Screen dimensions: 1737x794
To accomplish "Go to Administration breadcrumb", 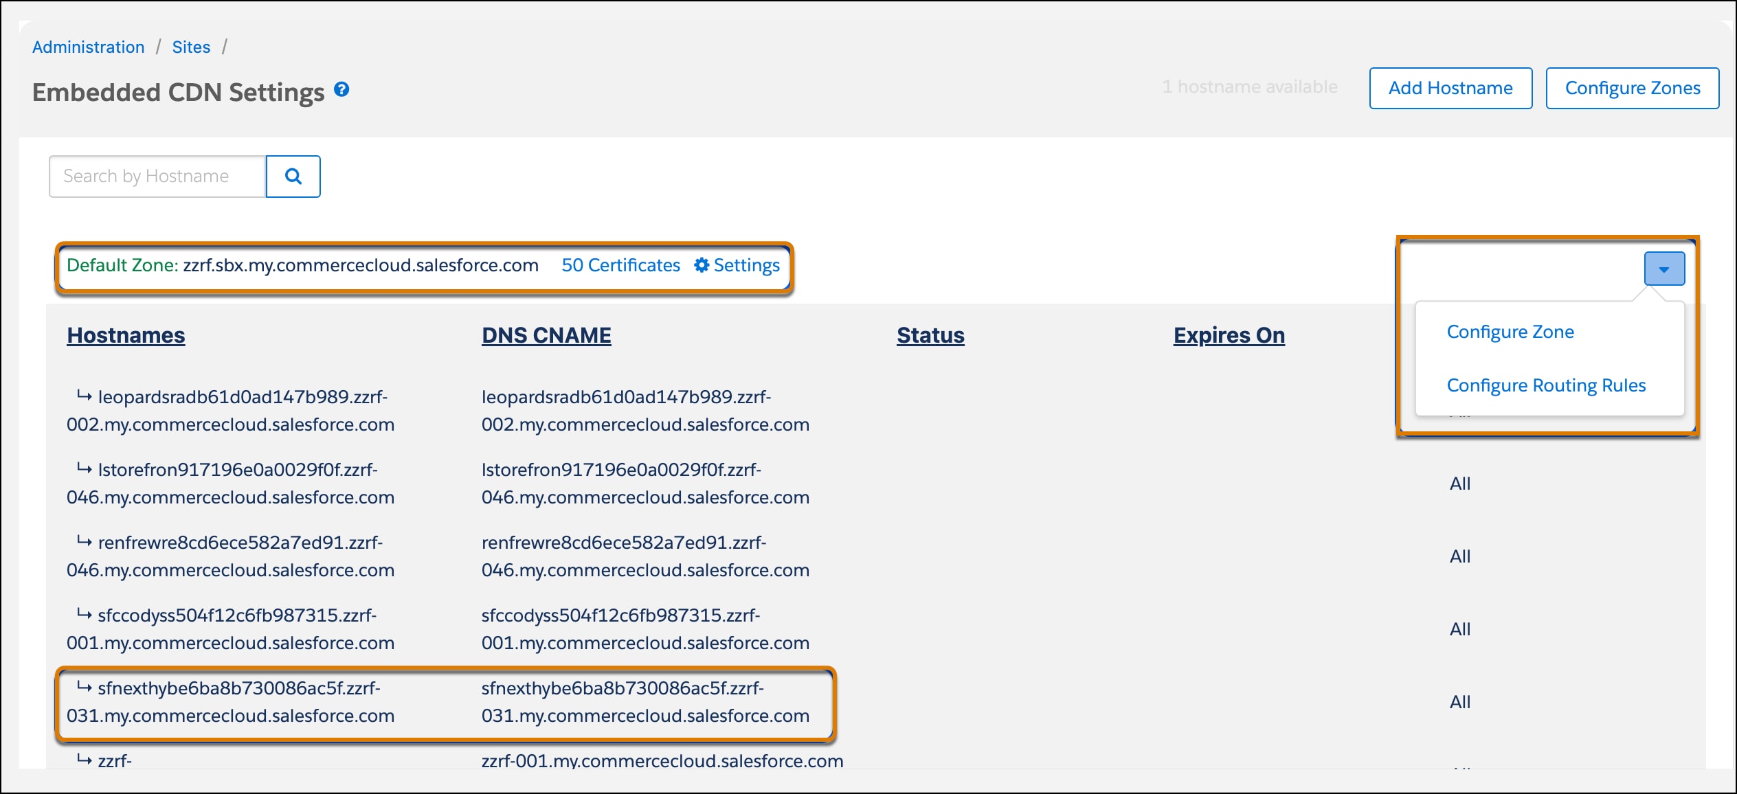I will pyautogui.click(x=88, y=47).
